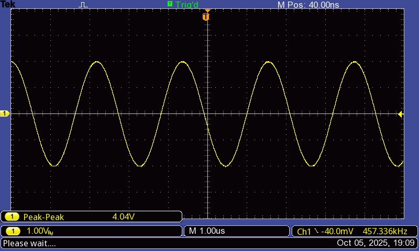Click the orange horizontal position arrow at top
This screenshot has height=251, width=419.
207,10
